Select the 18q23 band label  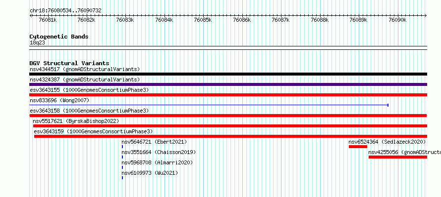click(x=37, y=43)
